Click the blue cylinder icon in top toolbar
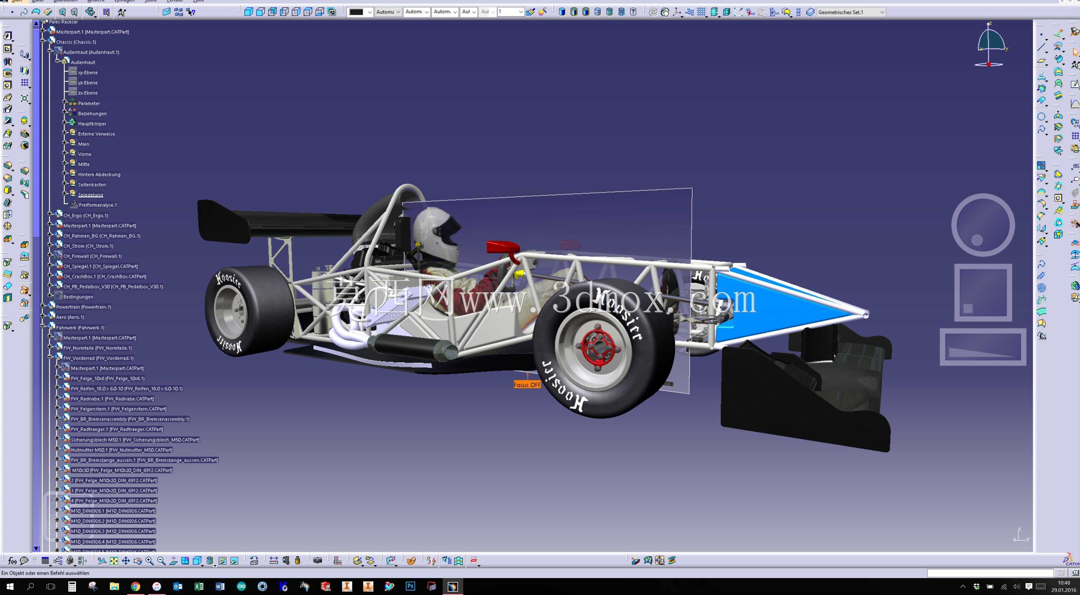This screenshot has width=1080, height=595. point(562,12)
